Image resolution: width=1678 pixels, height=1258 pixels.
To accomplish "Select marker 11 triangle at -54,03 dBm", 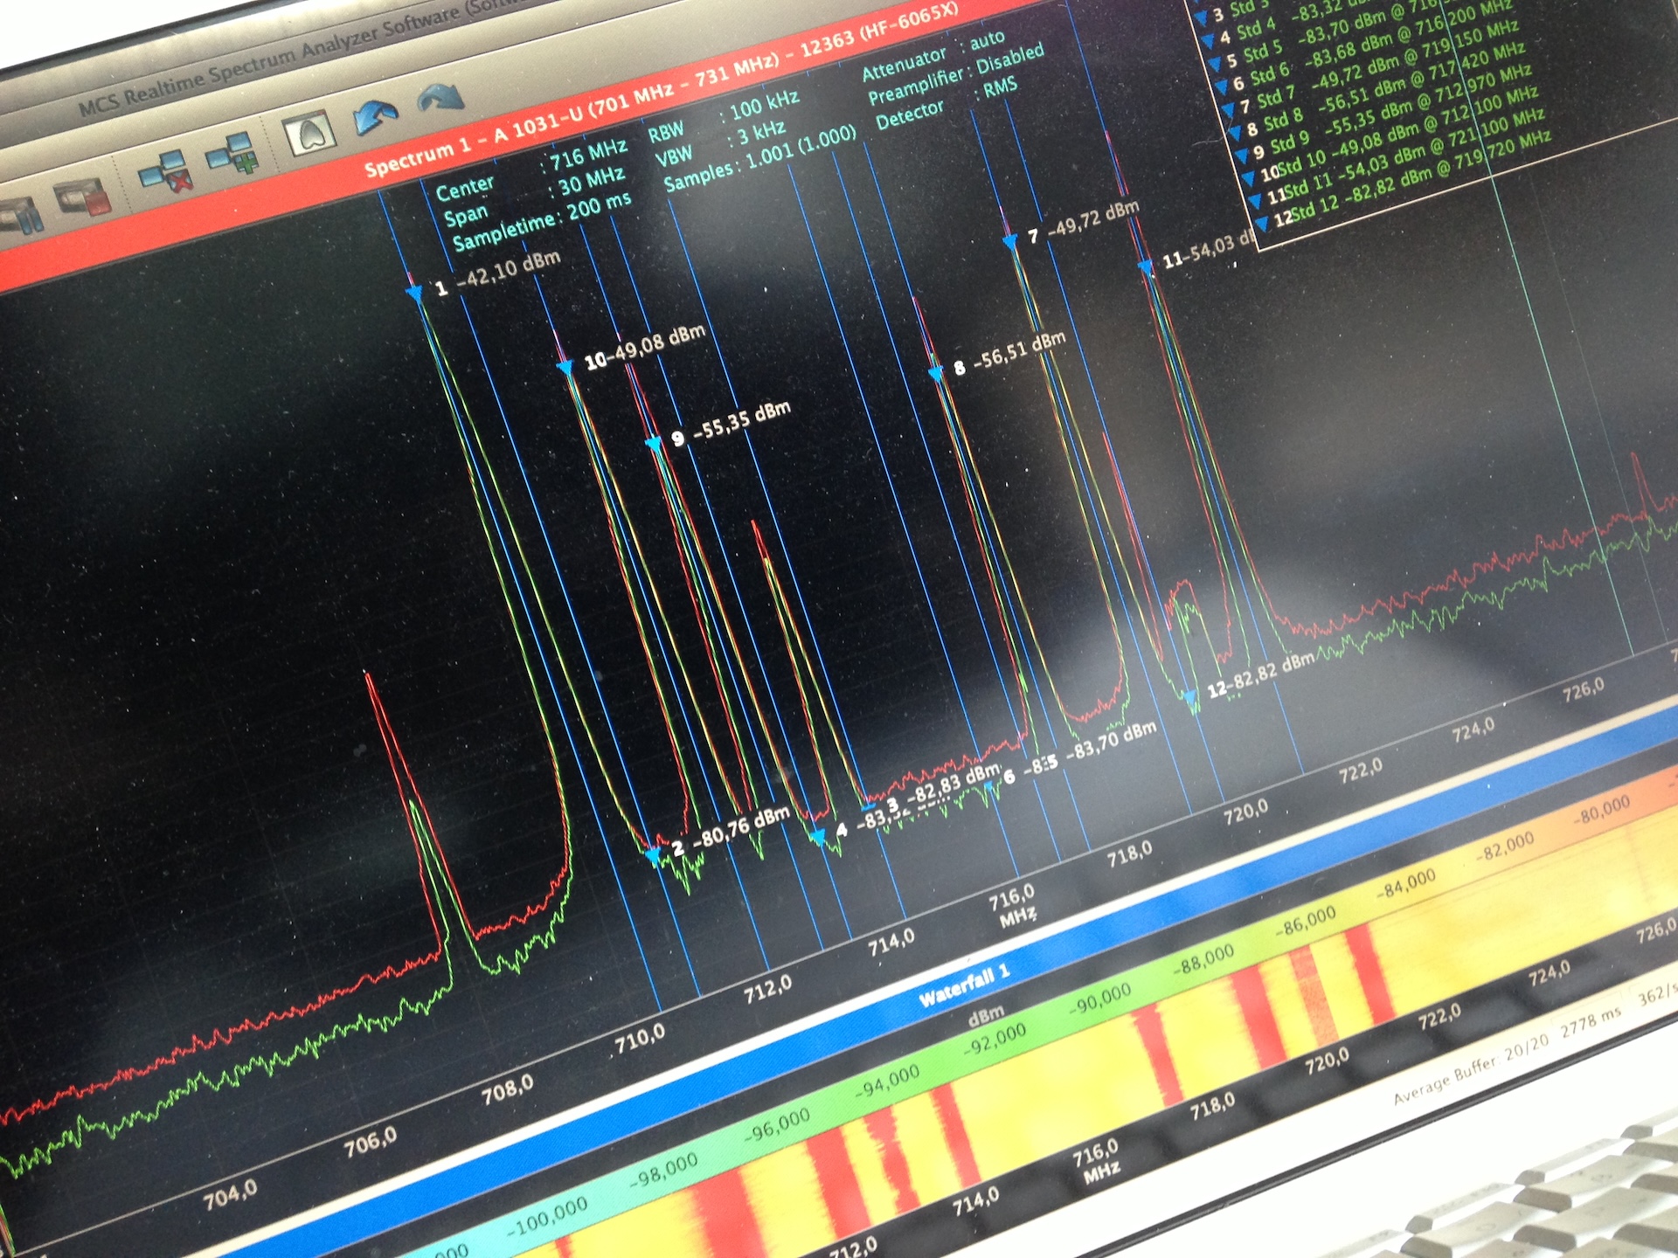I will click(x=1146, y=267).
